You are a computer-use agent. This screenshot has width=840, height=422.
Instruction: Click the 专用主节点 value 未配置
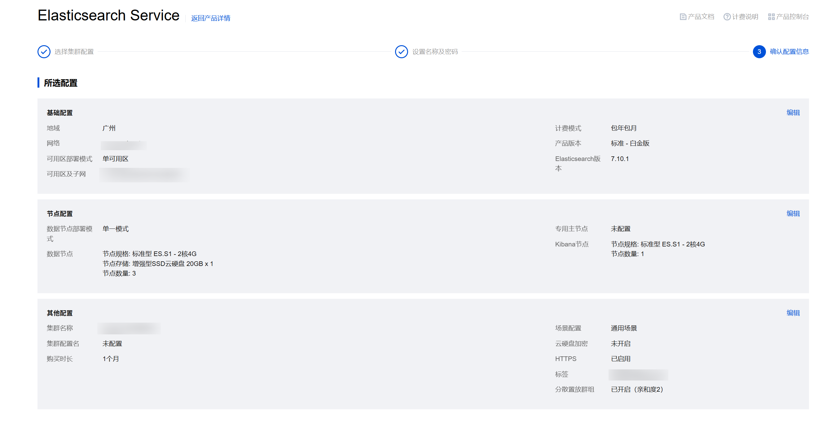tap(621, 229)
